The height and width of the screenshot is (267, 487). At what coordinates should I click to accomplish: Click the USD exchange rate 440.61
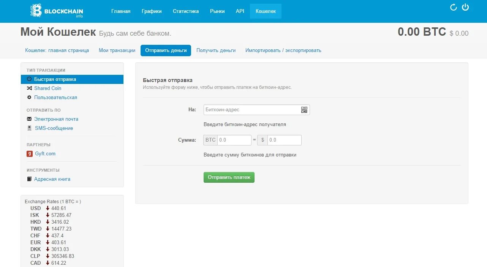(59, 208)
